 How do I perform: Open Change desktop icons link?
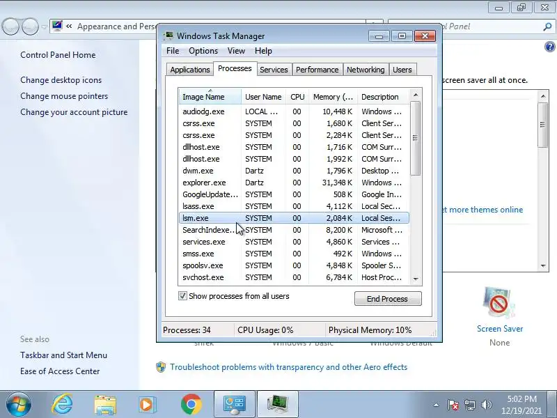pos(61,80)
